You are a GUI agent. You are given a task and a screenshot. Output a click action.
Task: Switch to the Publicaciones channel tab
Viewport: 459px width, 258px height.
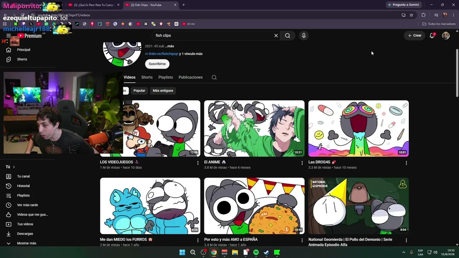[x=191, y=77]
